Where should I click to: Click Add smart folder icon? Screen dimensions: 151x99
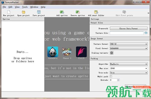pos(96,12)
